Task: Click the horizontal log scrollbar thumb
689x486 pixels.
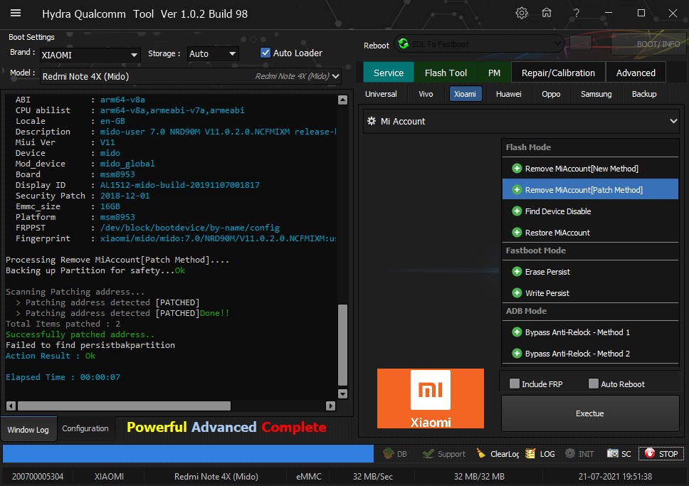Action: [124, 406]
